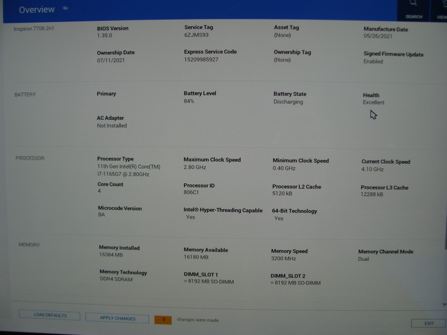447x335 pixels.
Task: Click the Primary battery label
Action: click(x=106, y=94)
